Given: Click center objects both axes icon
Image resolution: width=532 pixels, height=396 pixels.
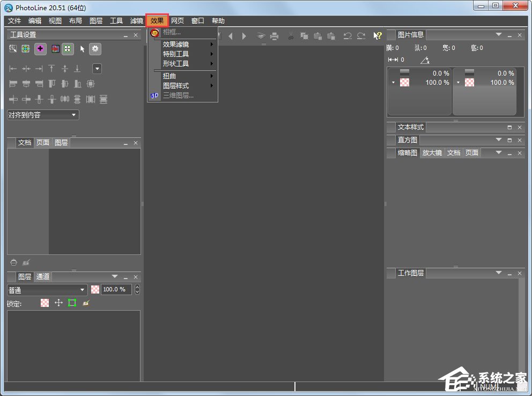Looking at the screenshot, I should [x=90, y=84].
